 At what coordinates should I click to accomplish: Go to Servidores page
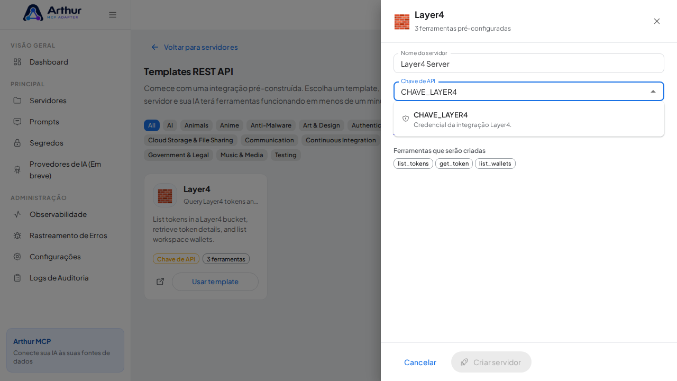pos(65,101)
